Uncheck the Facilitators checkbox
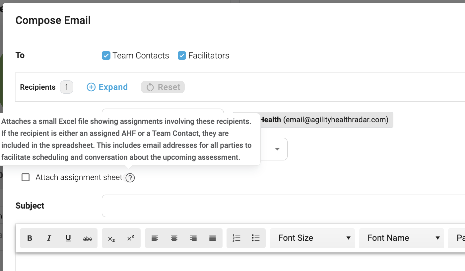 (182, 55)
